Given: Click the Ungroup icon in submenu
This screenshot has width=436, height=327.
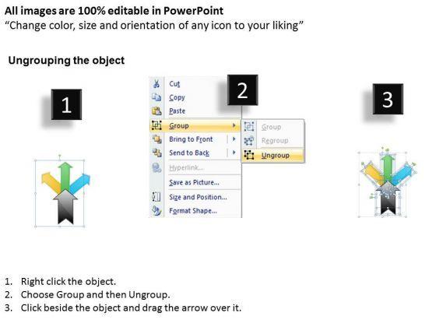Looking at the screenshot, I should tap(249, 155).
